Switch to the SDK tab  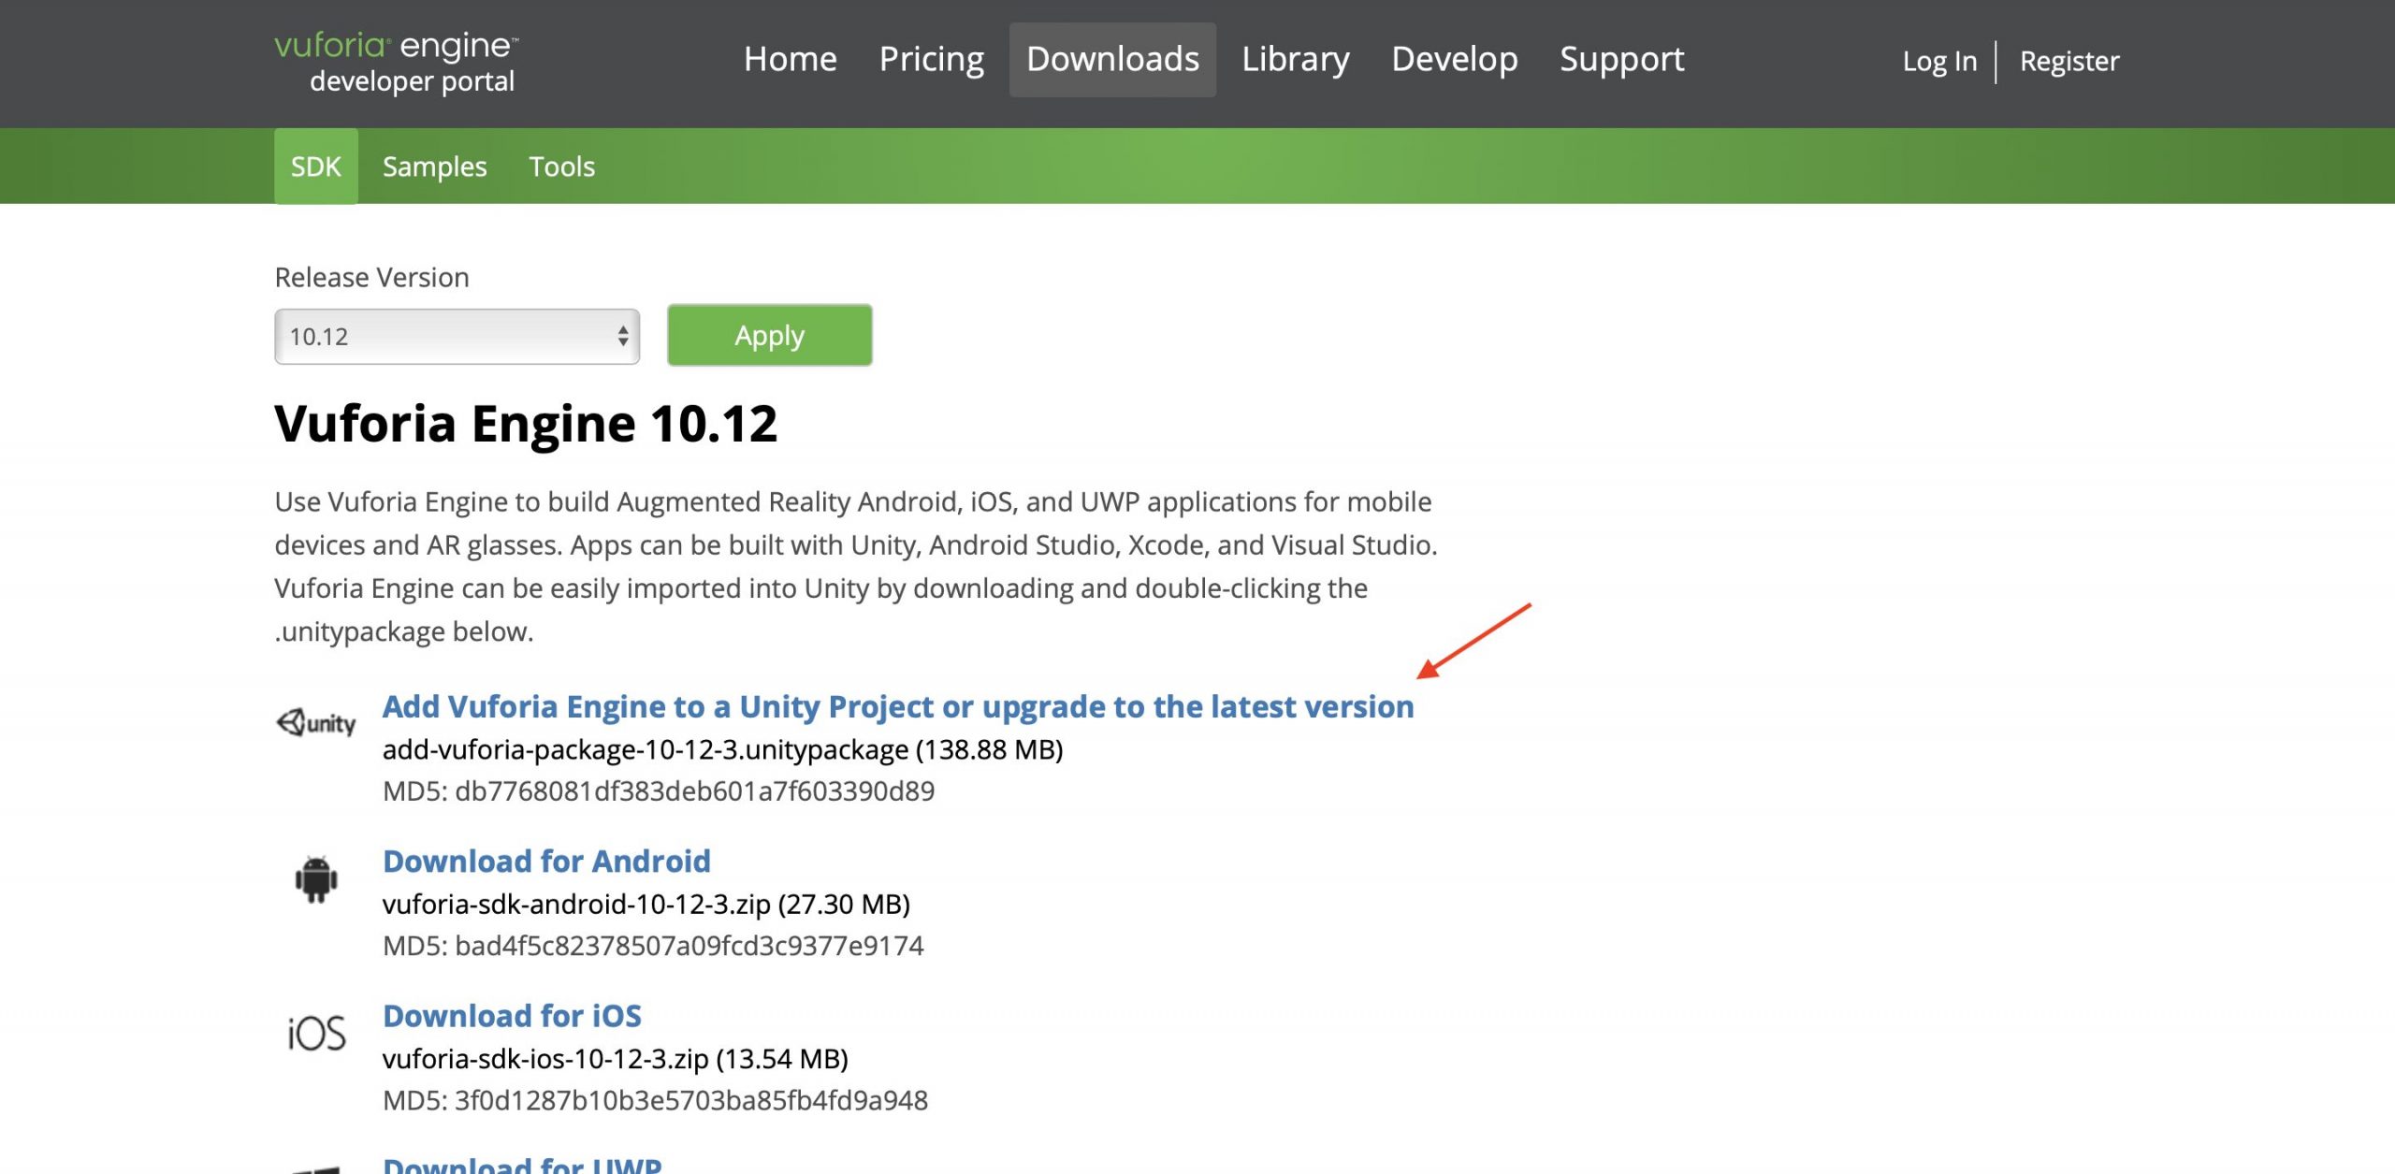coord(315,167)
